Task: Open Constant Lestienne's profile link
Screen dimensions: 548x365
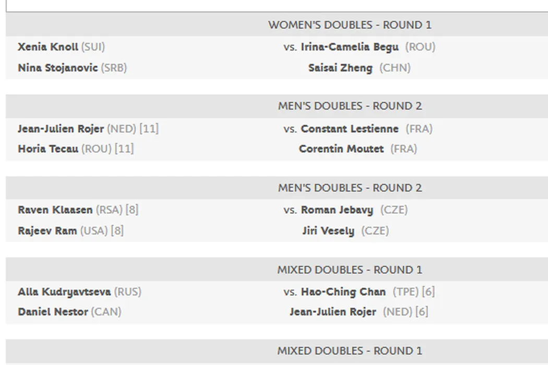Action: click(x=349, y=129)
